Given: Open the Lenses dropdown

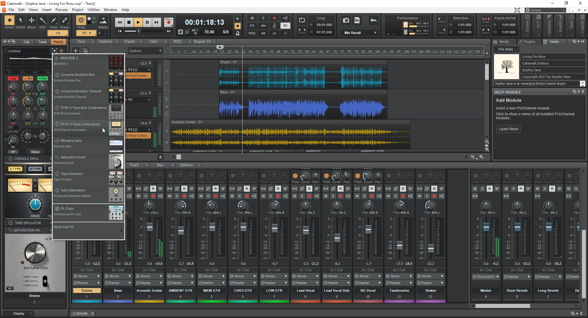Looking at the screenshot, I should pyautogui.click(x=545, y=10).
